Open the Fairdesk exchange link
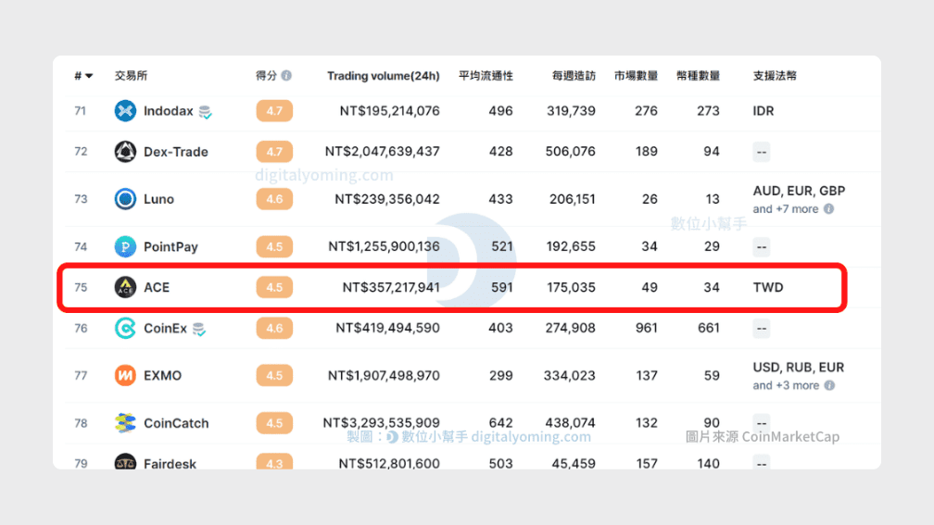Viewport: 934px width, 525px height. click(170, 464)
